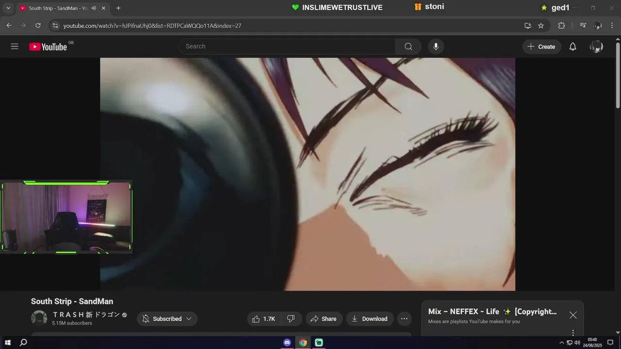621x349 pixels.
Task: Open the Mix – NEFFEX - Life playlist title
Action: 492,312
